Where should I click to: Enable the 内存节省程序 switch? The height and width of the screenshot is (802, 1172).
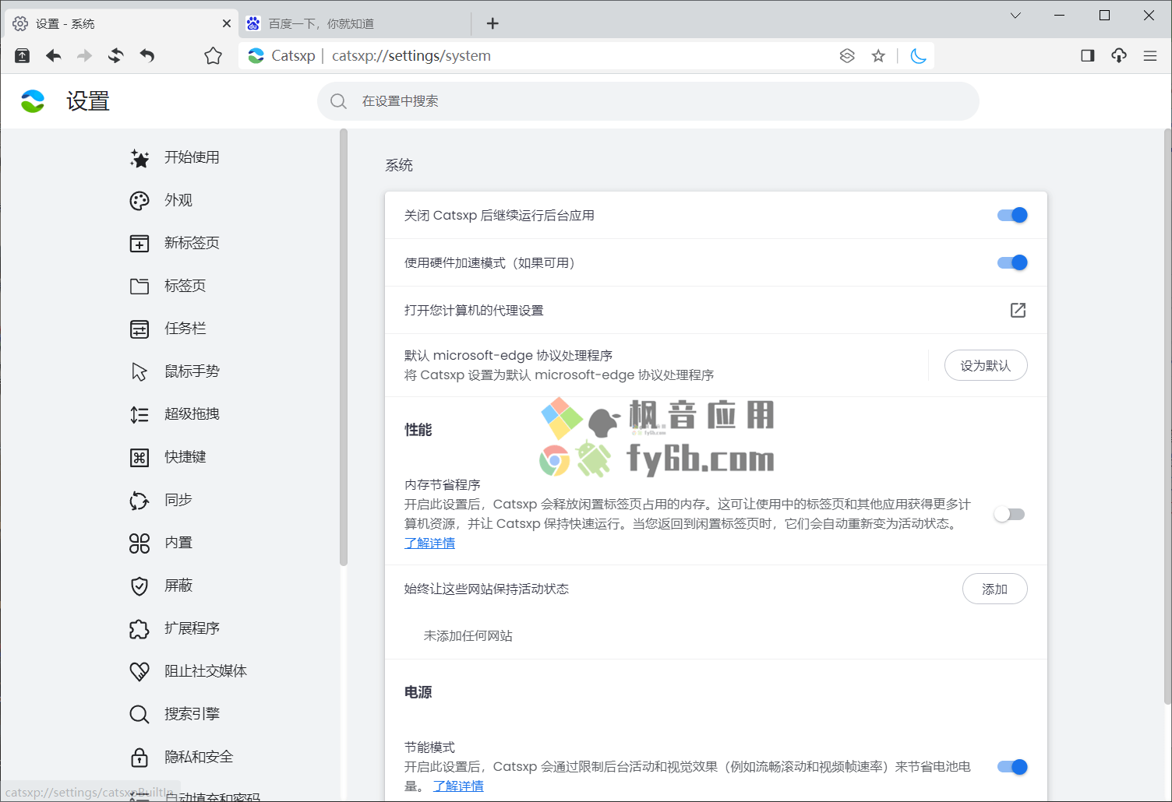pos(1009,514)
